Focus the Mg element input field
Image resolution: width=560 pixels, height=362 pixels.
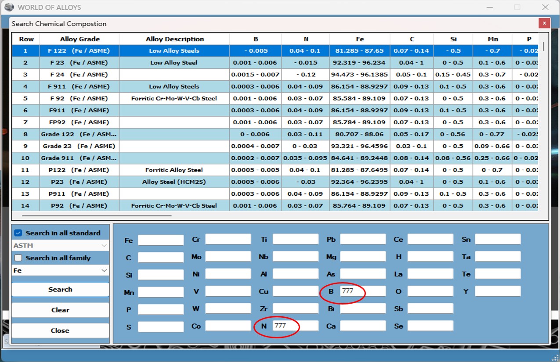(x=363, y=257)
